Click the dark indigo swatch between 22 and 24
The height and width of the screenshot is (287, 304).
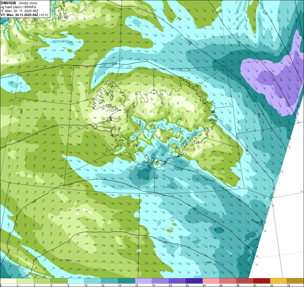(x=194, y=281)
